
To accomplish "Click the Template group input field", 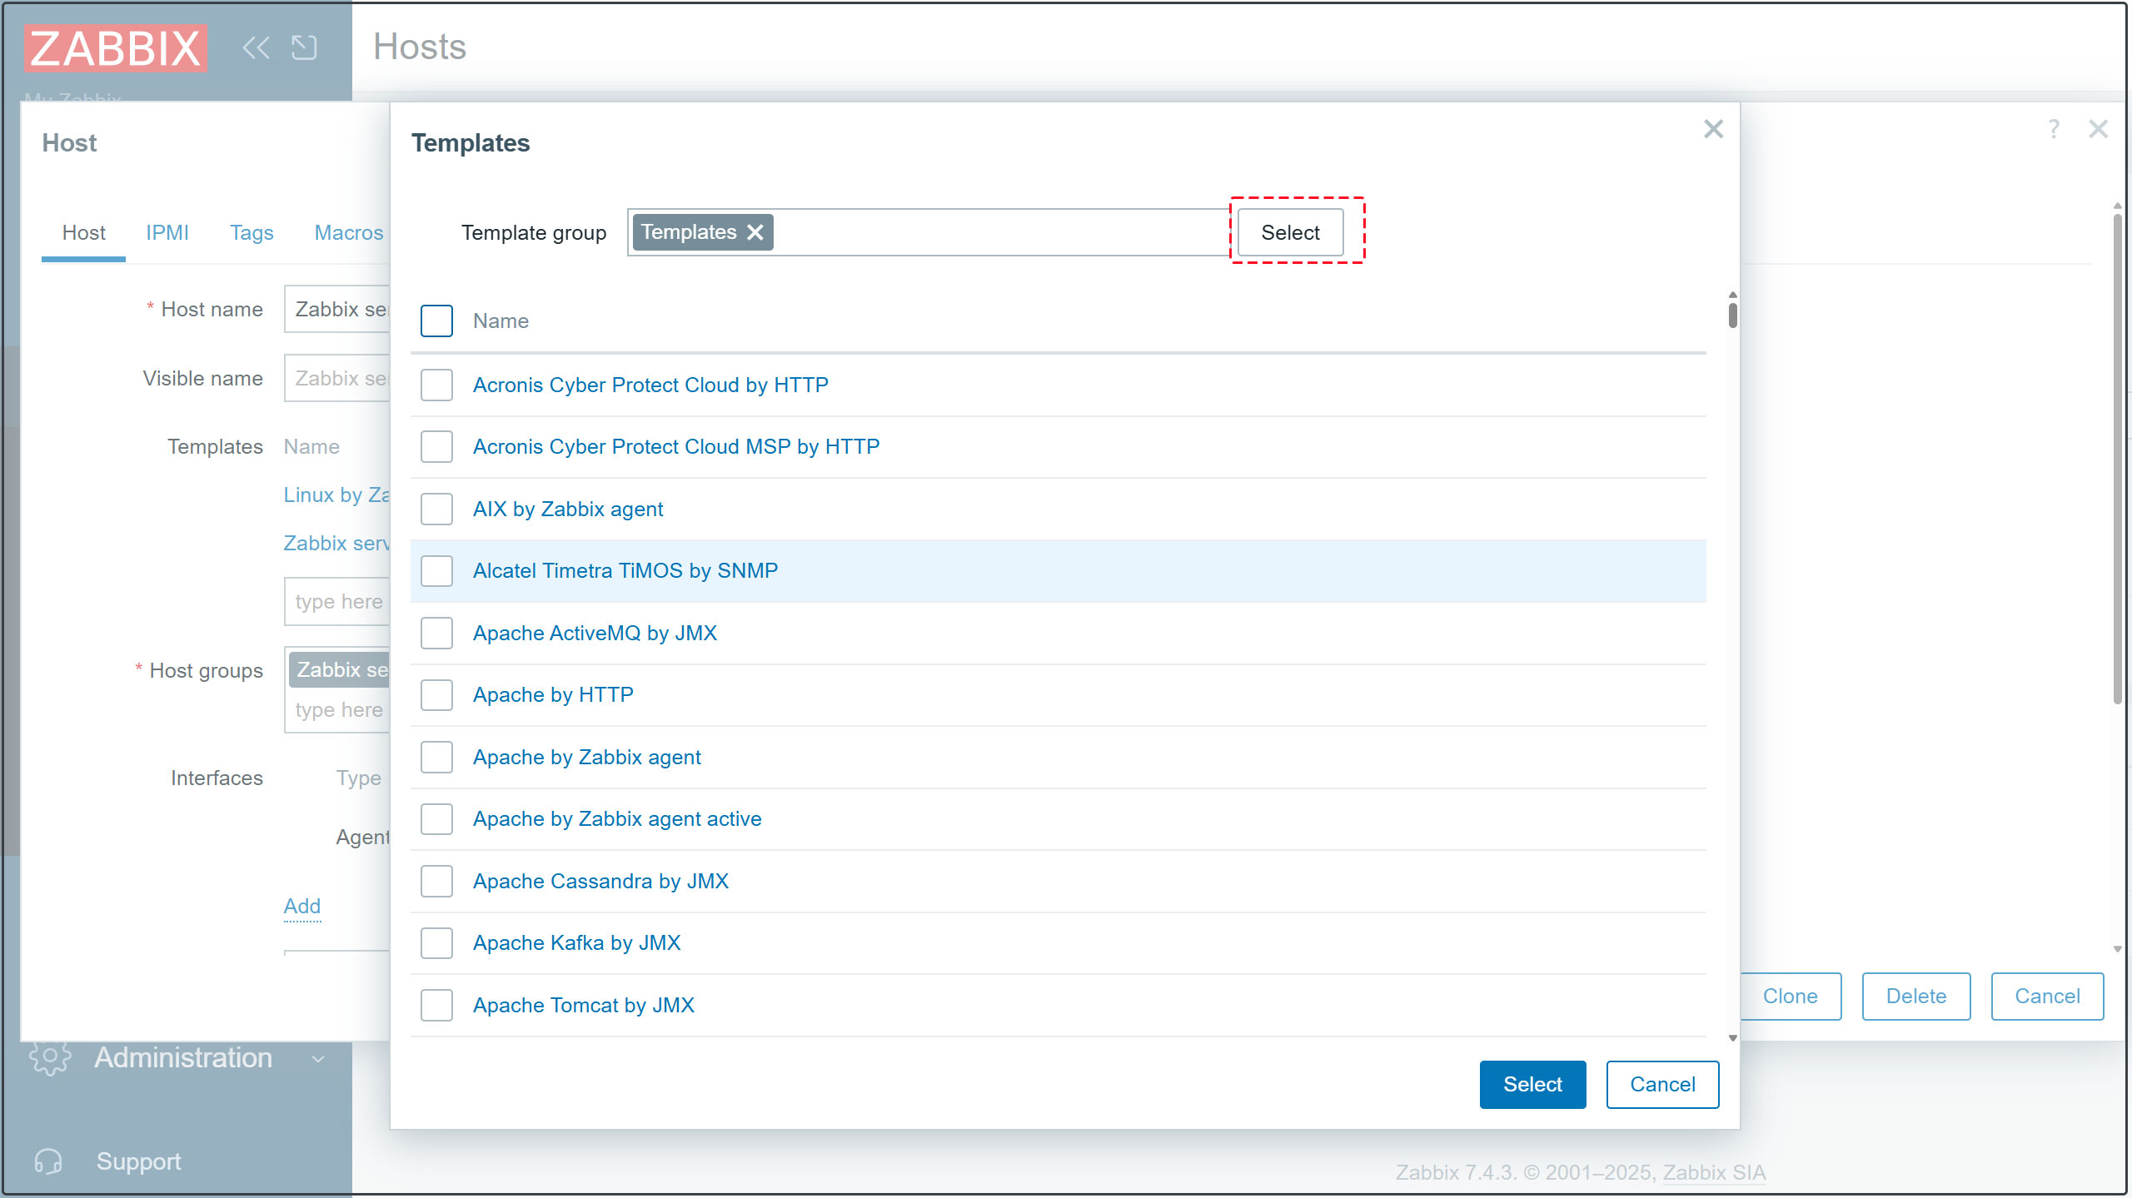I will (999, 232).
